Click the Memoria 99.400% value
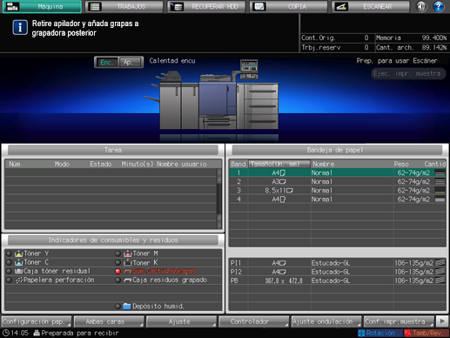The height and width of the screenshot is (338, 450). click(x=434, y=37)
